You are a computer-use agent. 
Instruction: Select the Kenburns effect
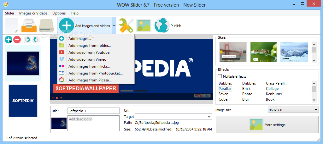point(274,94)
